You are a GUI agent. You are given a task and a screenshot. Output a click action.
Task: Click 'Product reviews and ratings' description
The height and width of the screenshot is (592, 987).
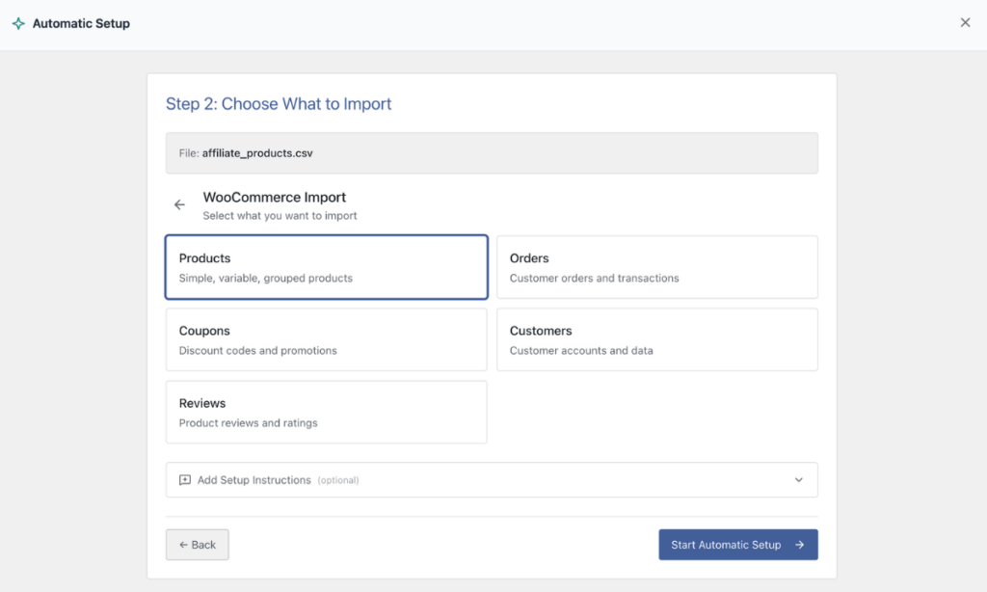click(248, 422)
